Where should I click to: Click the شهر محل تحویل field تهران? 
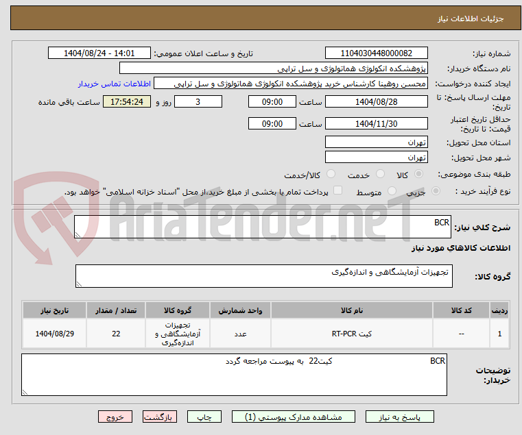pos(376,157)
